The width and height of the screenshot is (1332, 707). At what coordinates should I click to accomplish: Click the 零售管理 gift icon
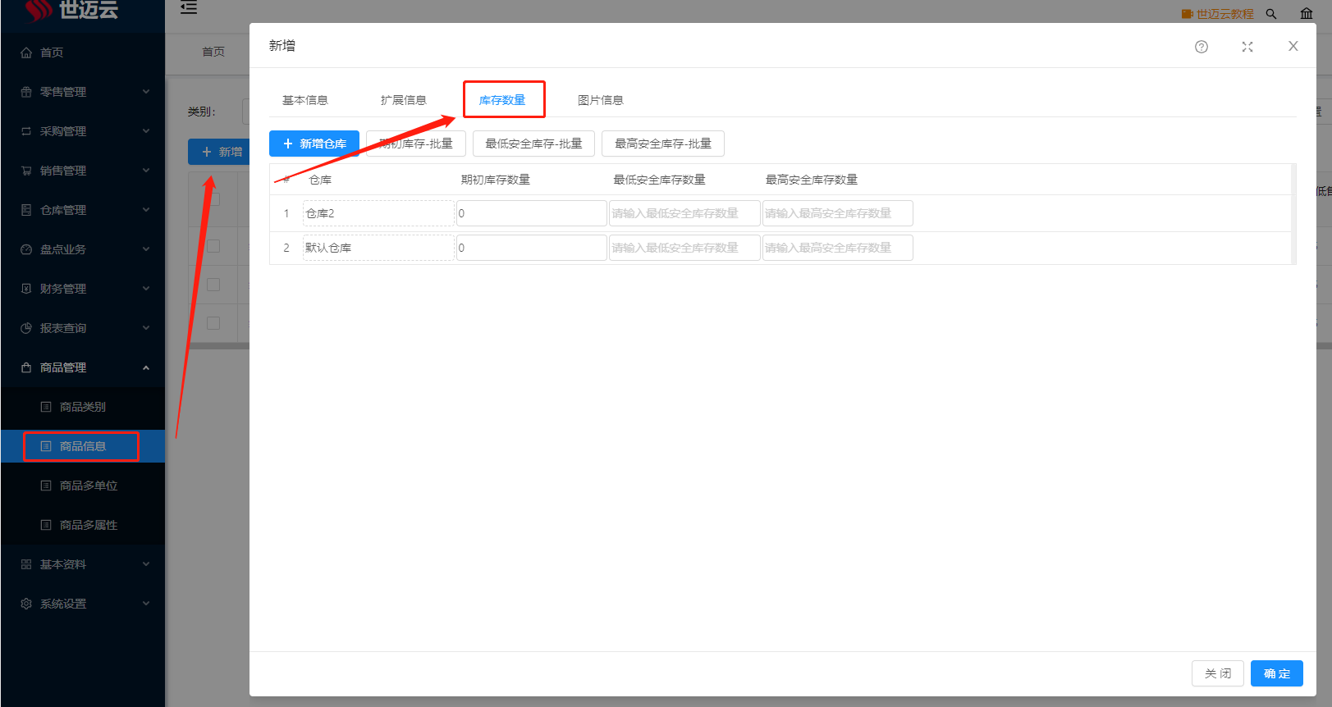coord(26,92)
